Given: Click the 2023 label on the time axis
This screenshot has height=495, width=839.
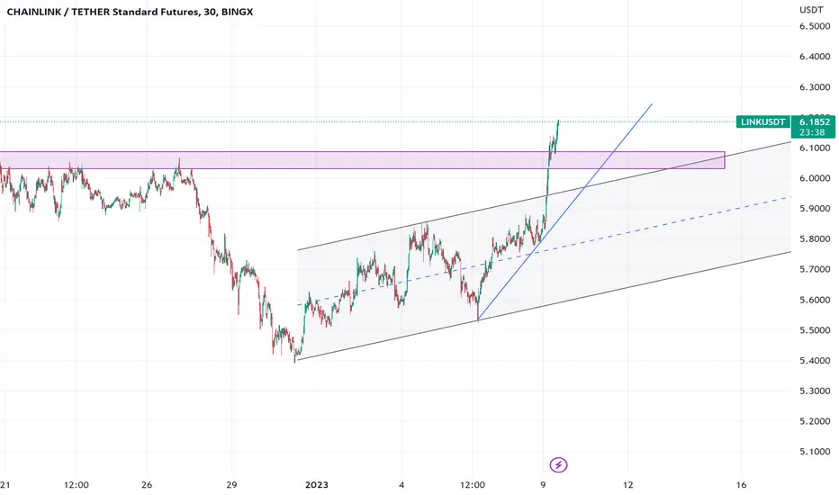Looking at the screenshot, I should coord(316,485).
